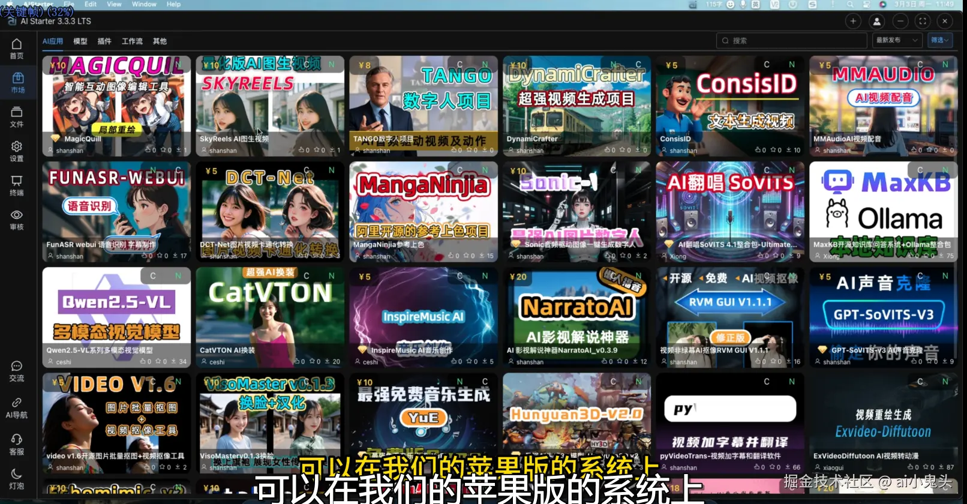The height and width of the screenshot is (504, 967).
Task: Open the DynamiCrafter video generation card
Action: pyautogui.click(x=577, y=106)
